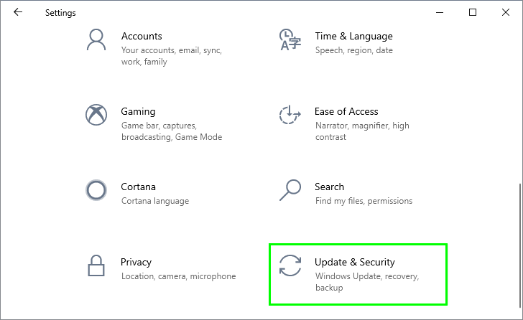Click the Update & Security sync arrows icon
This screenshot has width=523, height=320.
click(290, 265)
